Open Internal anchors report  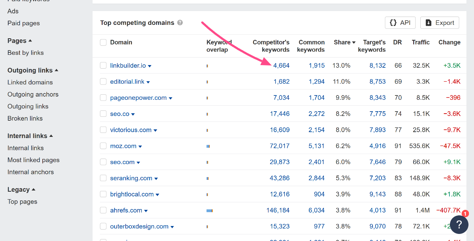pos(30,172)
